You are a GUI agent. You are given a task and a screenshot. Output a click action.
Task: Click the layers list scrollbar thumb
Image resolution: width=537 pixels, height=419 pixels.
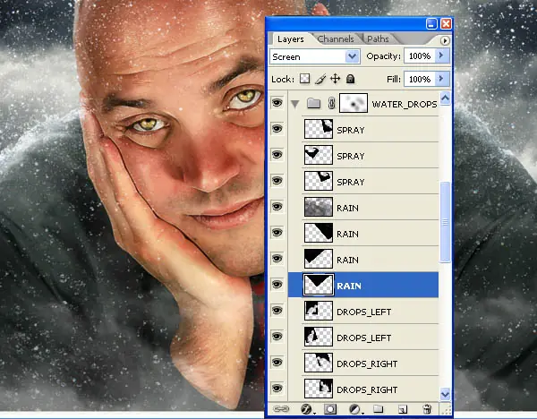click(445, 222)
